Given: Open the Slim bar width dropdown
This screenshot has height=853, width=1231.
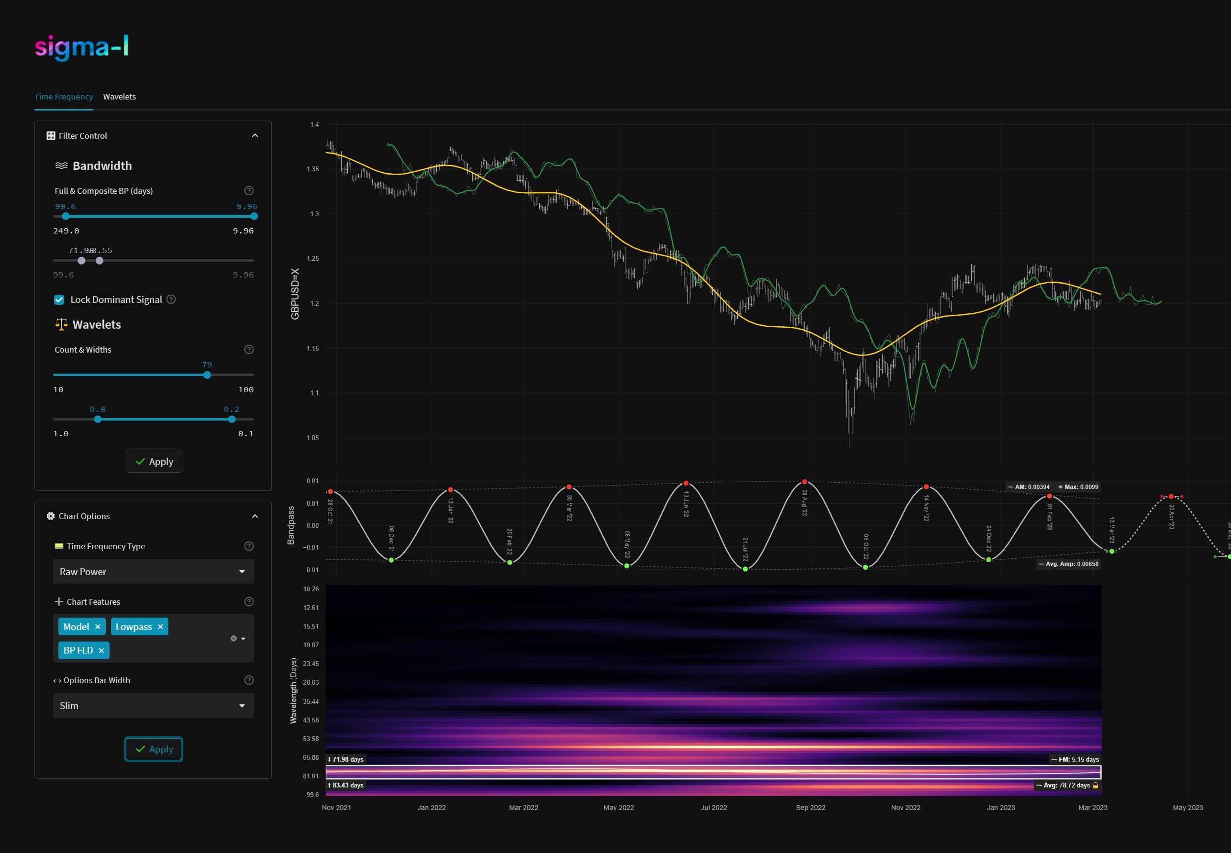Looking at the screenshot, I should point(154,706).
